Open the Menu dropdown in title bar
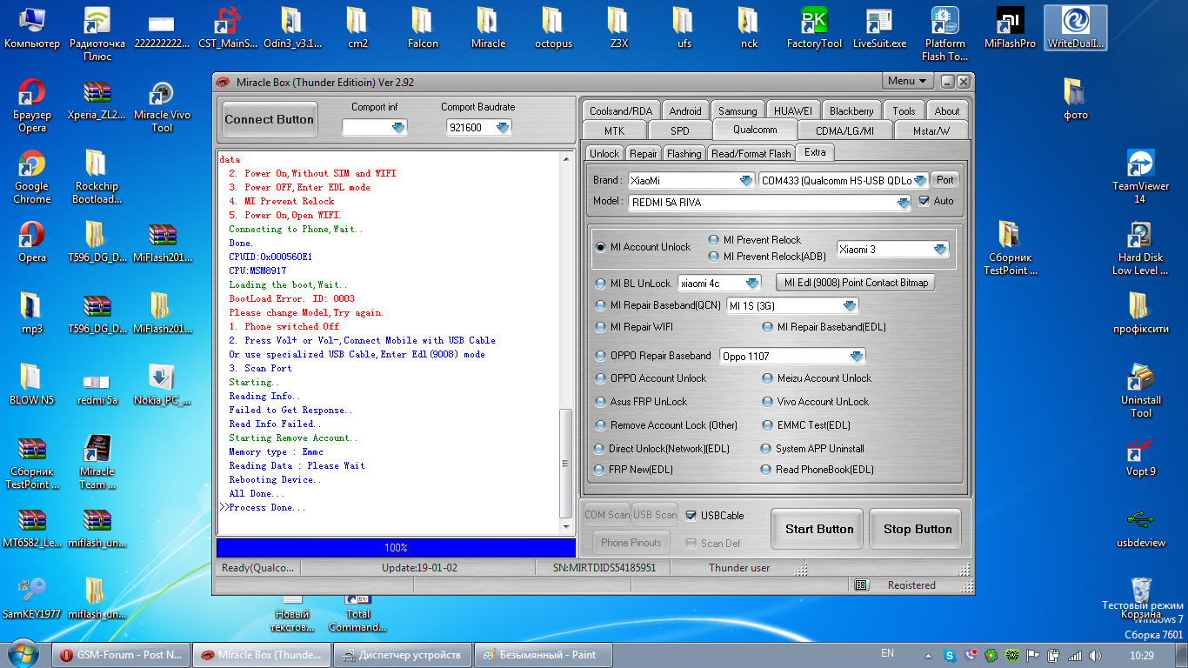This screenshot has height=668, width=1188. tap(908, 81)
